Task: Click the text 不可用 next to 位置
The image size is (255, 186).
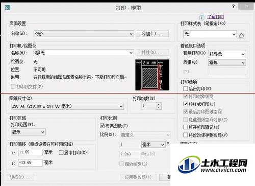Action: click(x=39, y=69)
